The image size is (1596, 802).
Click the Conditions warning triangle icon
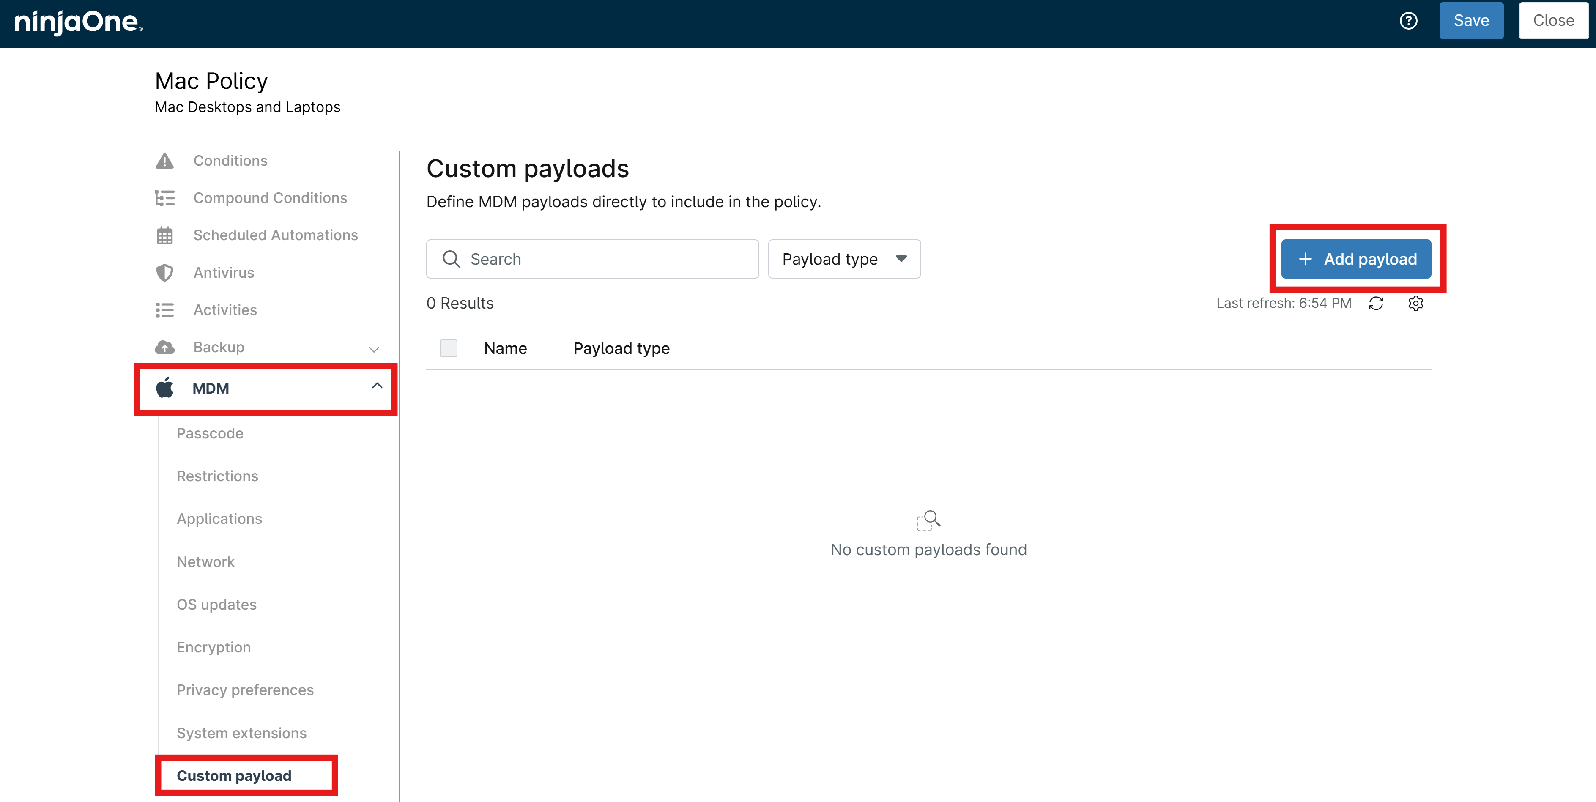pos(165,161)
